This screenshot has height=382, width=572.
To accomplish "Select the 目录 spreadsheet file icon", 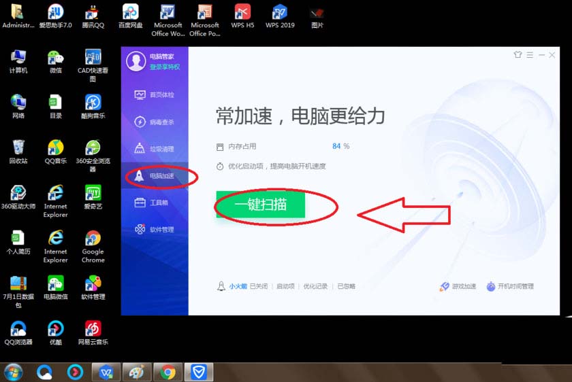I will (x=55, y=106).
